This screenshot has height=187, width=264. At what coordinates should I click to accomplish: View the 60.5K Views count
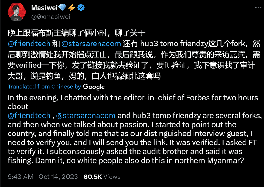(102, 177)
